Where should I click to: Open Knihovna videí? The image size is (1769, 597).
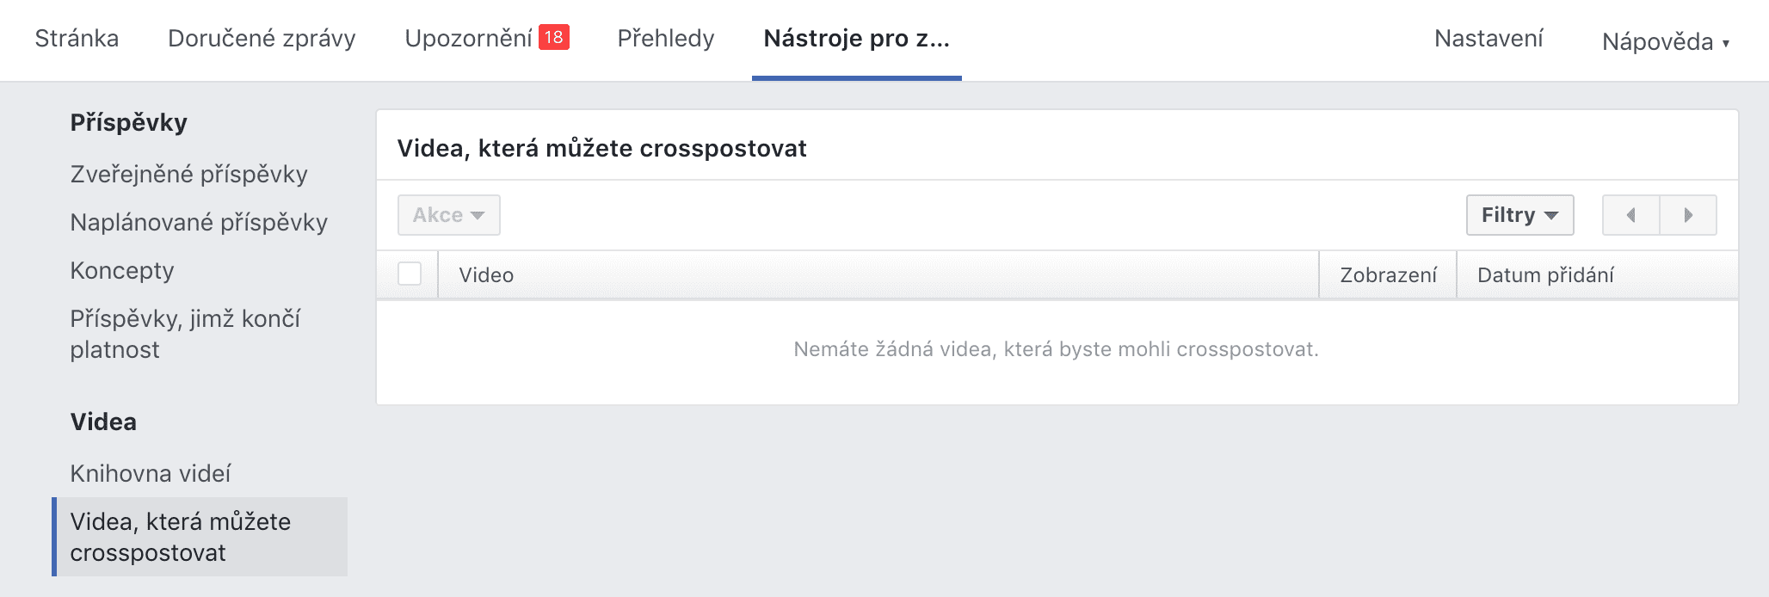click(151, 473)
